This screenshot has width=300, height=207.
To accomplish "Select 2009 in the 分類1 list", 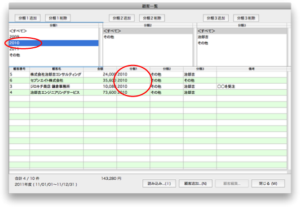I will [x=53, y=37].
